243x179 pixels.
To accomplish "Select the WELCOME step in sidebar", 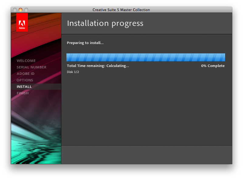I will [x=26, y=61].
